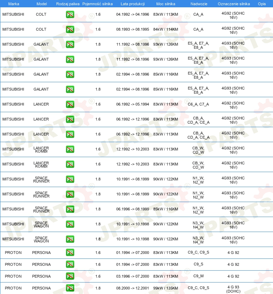The width and height of the screenshot is (273, 294).
Task: Select the fuel icon in the LANCER C6_A, C7_A row
Action: tap(70, 104)
